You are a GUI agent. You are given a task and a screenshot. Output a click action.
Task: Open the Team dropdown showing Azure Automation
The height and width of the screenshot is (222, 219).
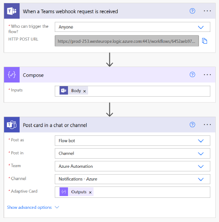(132, 166)
